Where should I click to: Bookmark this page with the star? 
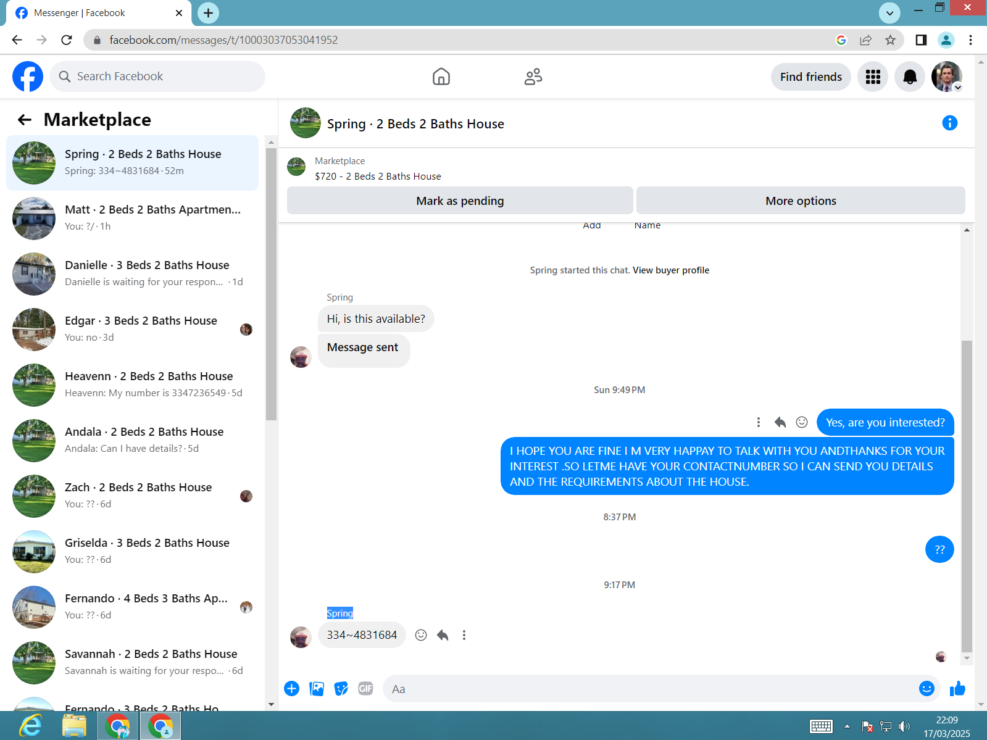pyautogui.click(x=890, y=40)
